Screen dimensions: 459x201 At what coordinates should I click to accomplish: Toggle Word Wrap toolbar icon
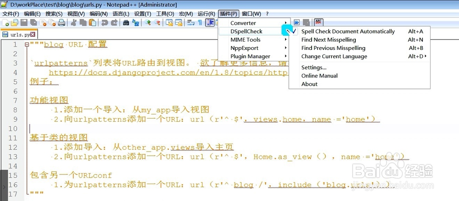tap(191, 23)
